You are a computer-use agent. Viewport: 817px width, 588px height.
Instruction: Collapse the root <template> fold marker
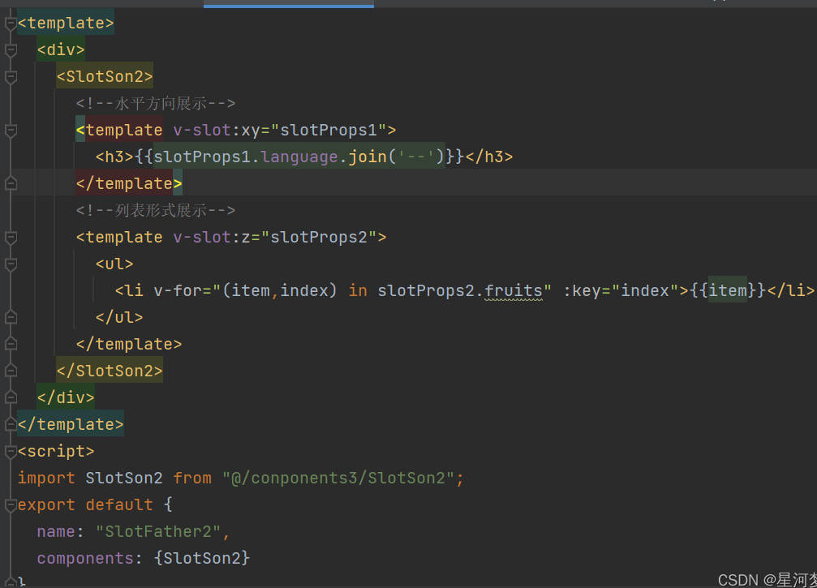coord(11,24)
